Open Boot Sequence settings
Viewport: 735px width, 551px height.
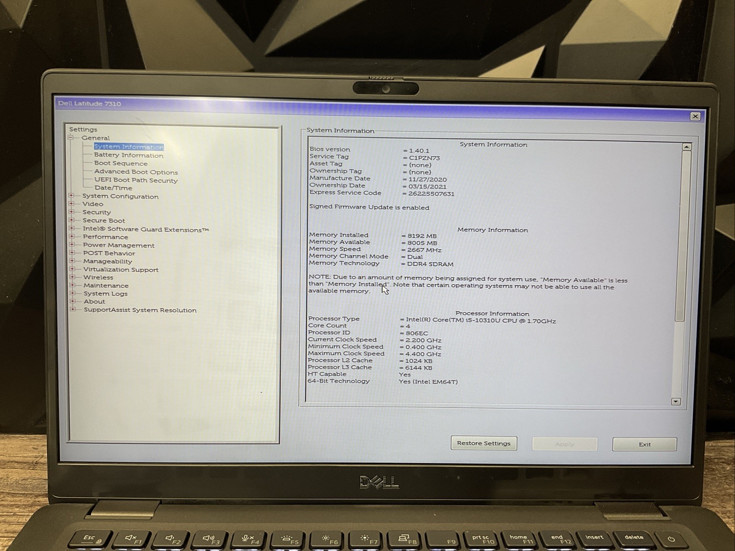121,164
